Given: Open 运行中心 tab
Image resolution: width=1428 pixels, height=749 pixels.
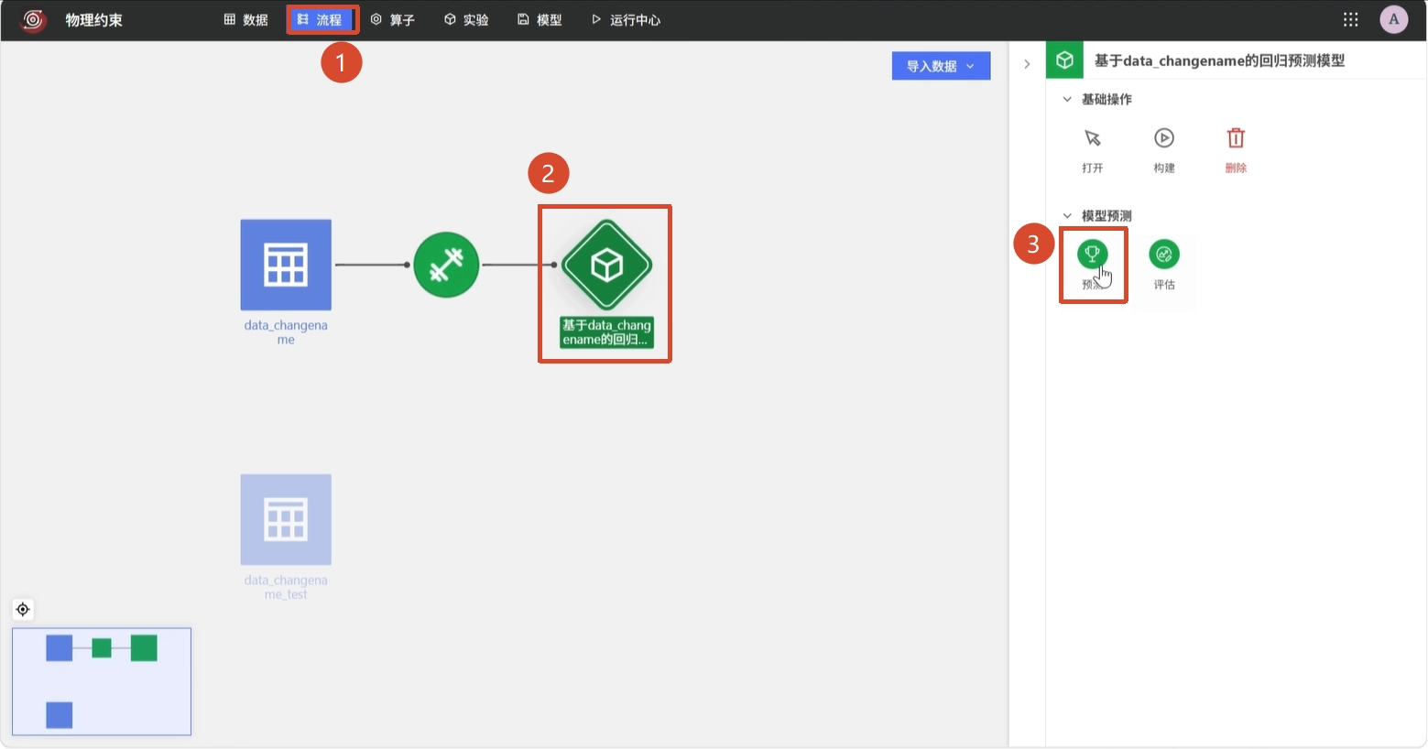Looking at the screenshot, I should click(x=626, y=20).
